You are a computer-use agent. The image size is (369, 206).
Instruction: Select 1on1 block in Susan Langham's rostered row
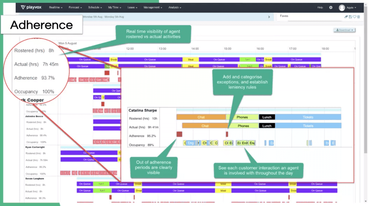(x=101, y=184)
